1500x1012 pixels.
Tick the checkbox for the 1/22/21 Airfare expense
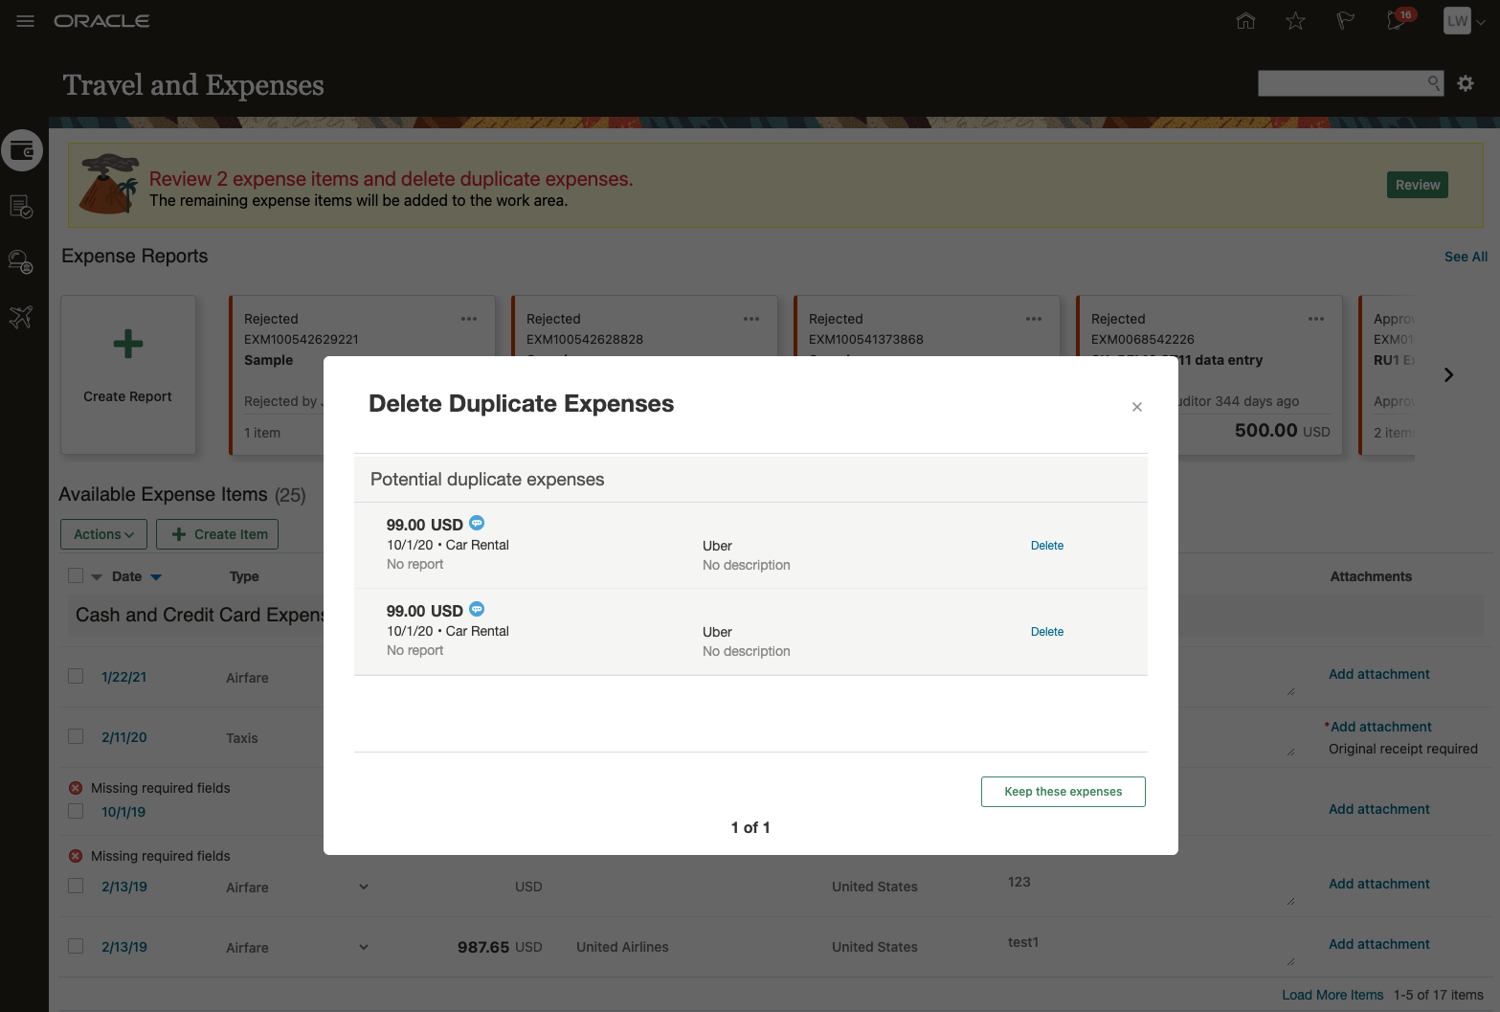(x=76, y=676)
